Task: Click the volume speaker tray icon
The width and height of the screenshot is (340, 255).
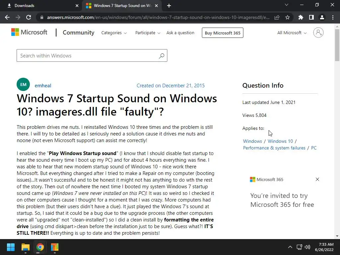Action: pos(307,247)
